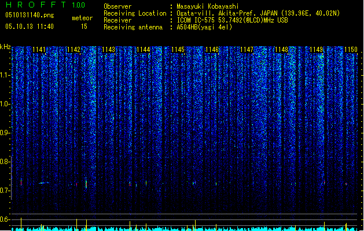Select the meteor count value 15

pos(84,27)
